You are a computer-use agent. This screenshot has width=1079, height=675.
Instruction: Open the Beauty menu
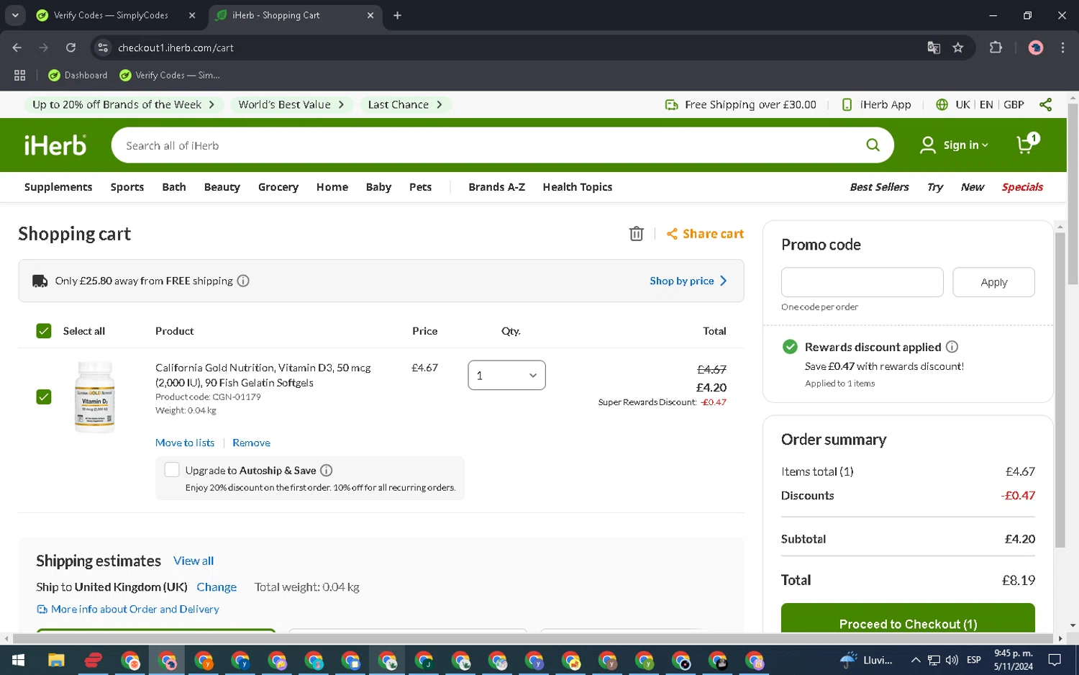click(x=222, y=187)
